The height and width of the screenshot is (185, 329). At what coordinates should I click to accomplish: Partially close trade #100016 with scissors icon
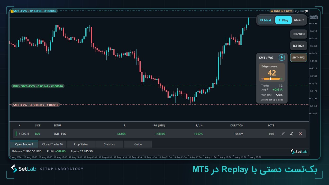click(x=292, y=134)
